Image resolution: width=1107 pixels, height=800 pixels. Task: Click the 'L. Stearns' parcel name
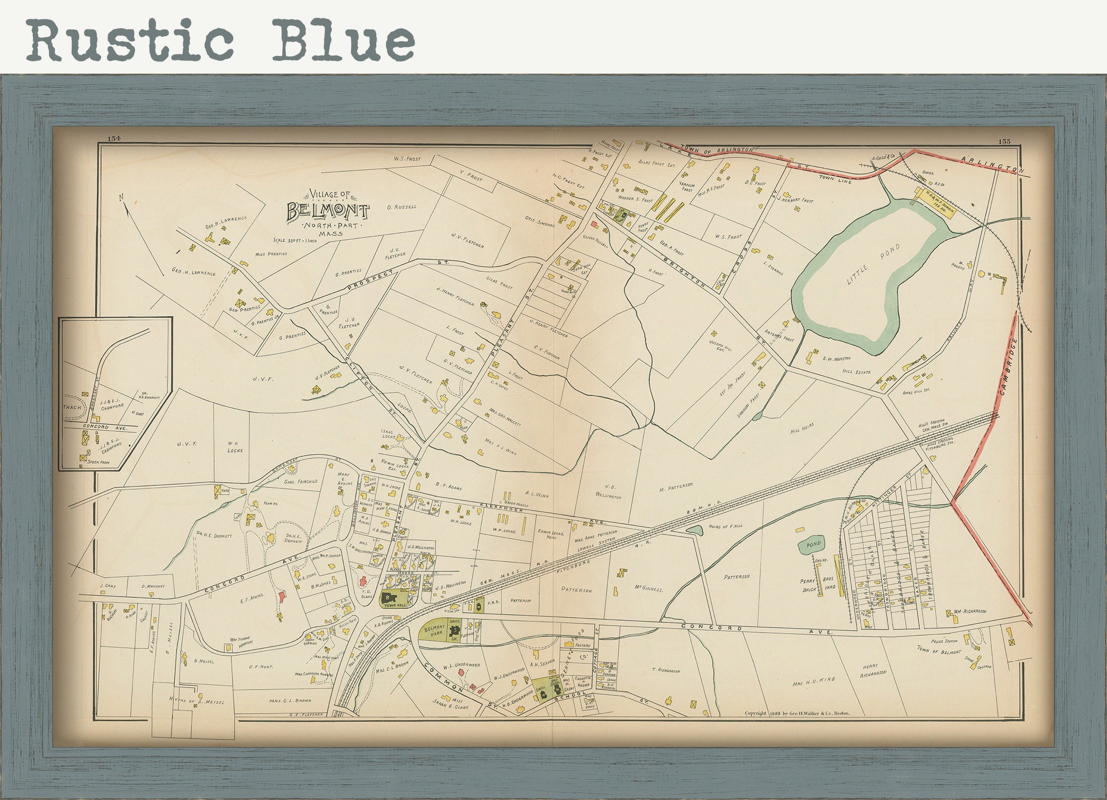coord(774,268)
